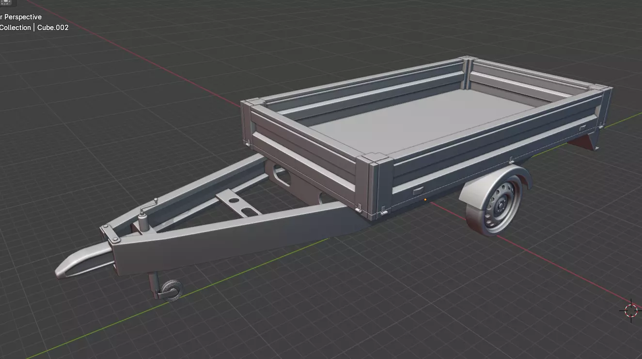Click the orange origin dot on the trailer side
This screenshot has height=359, width=642.
click(x=425, y=199)
